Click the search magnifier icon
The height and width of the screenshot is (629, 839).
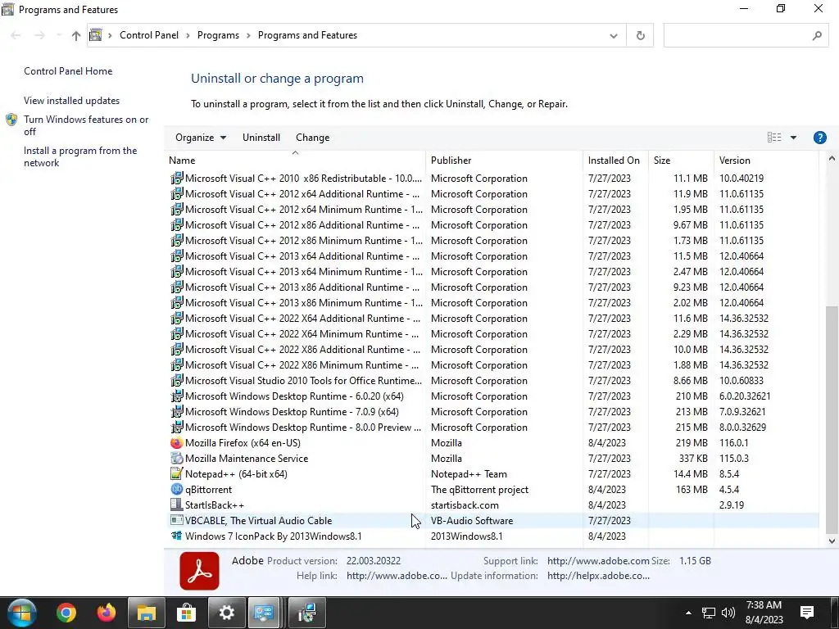point(817,35)
